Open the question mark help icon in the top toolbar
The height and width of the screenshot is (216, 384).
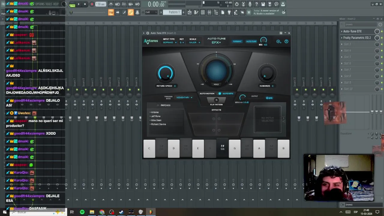click(256, 4)
